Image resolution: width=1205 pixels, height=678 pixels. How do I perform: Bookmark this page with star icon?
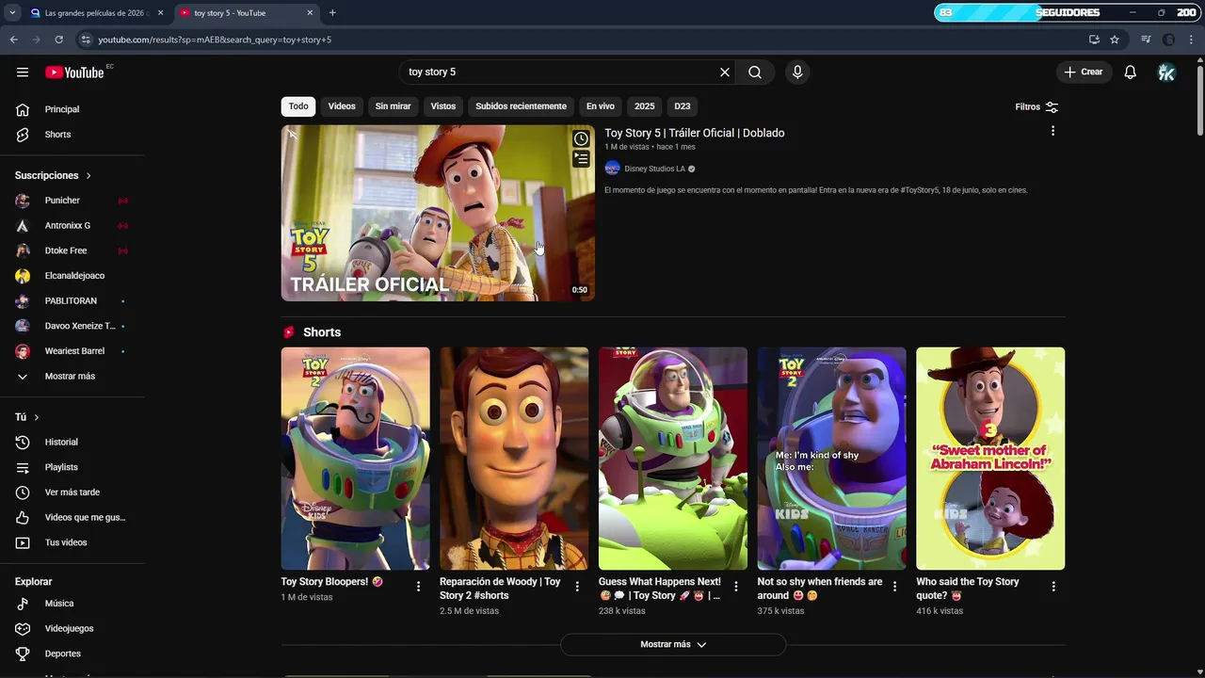(x=1115, y=40)
